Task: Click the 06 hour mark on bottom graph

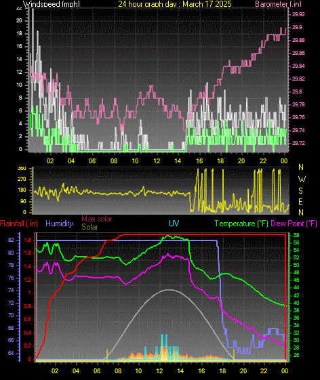Action: point(97,371)
